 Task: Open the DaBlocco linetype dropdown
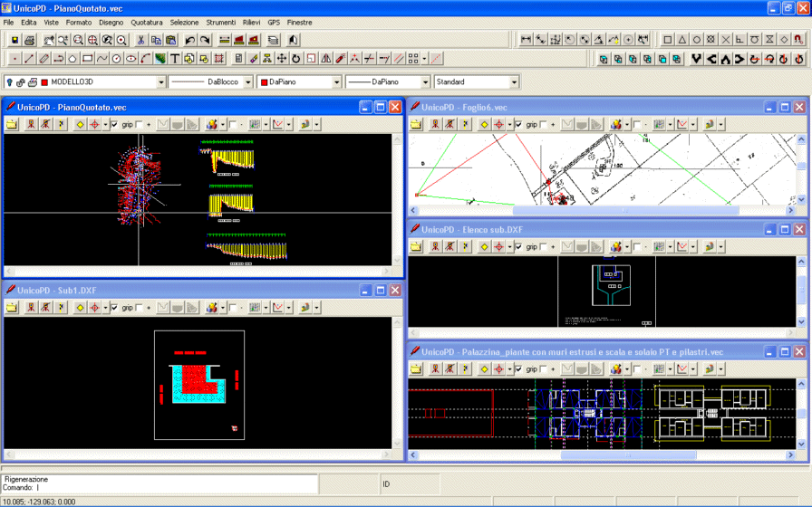pos(248,82)
